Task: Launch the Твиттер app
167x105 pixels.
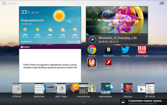Action: point(125,51)
